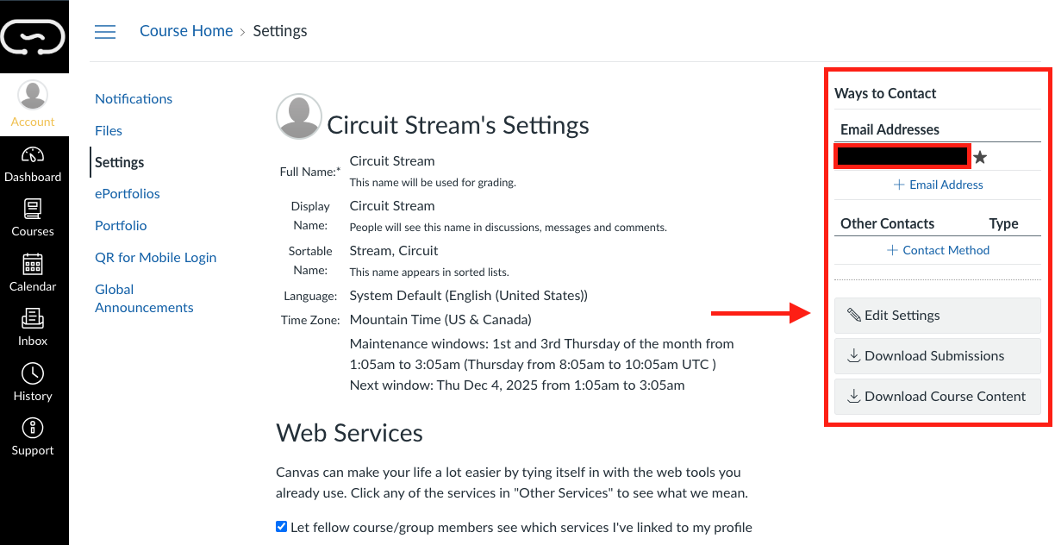Screen dimensions: 1055x545
Task: Go to the Files menu item
Action: [109, 130]
